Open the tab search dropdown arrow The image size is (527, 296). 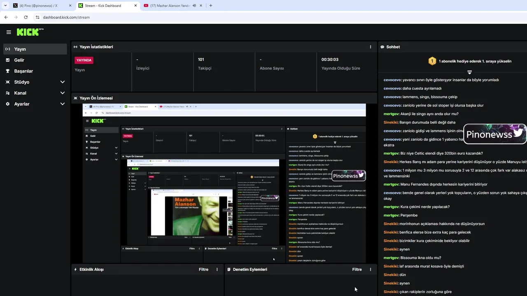[5, 6]
